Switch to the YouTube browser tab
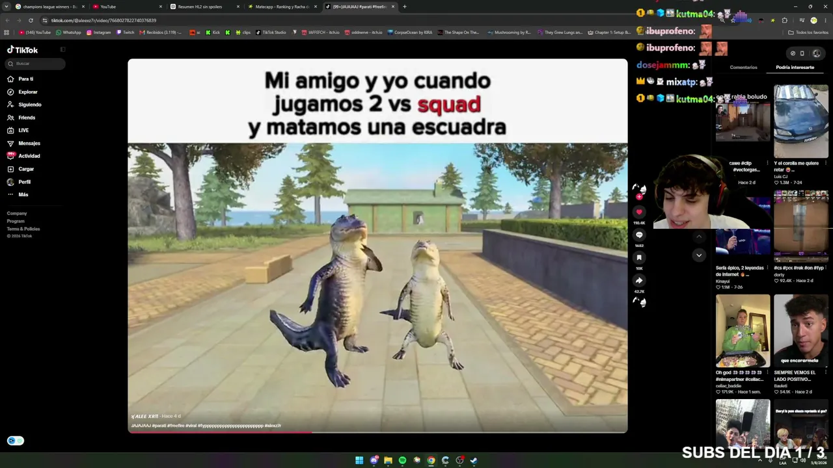This screenshot has width=833, height=468. [126, 6]
